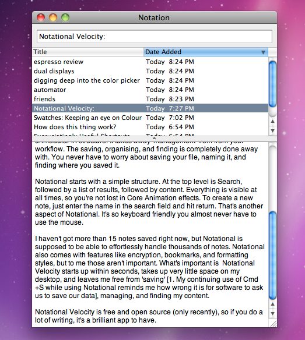Click the notes list scroll down arrow
Image resolution: width=305 pixels, height=340 pixels.
coord(272,131)
